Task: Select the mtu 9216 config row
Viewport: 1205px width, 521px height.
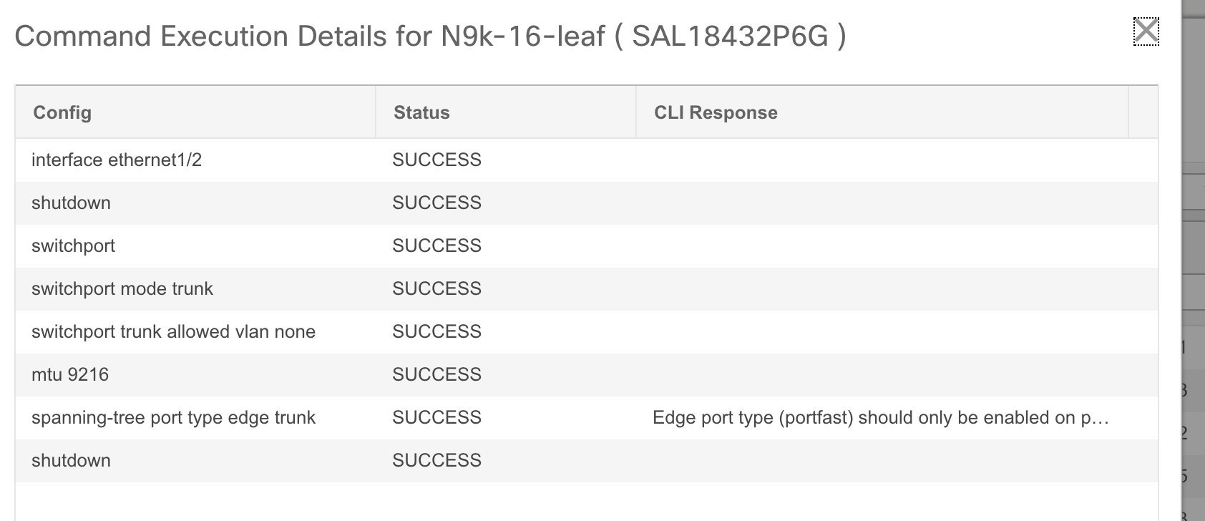Action: (586, 374)
